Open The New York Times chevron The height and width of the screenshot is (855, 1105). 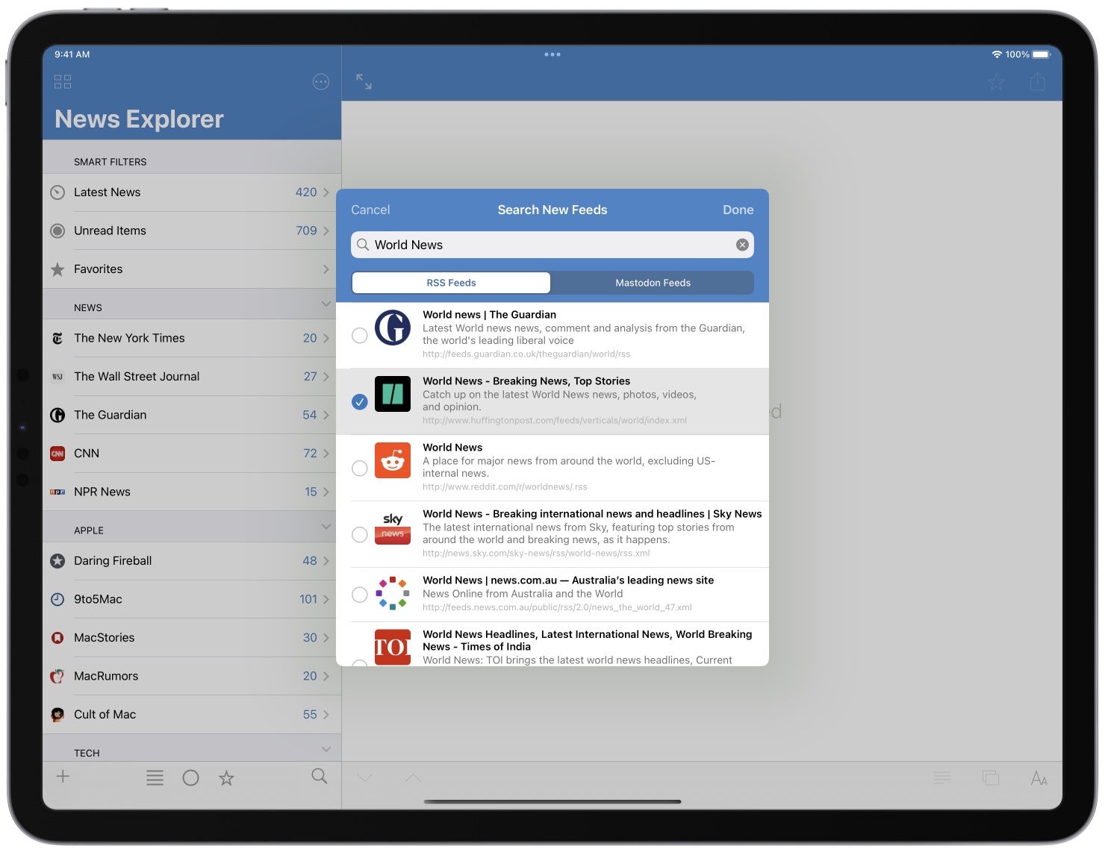pyautogui.click(x=326, y=338)
